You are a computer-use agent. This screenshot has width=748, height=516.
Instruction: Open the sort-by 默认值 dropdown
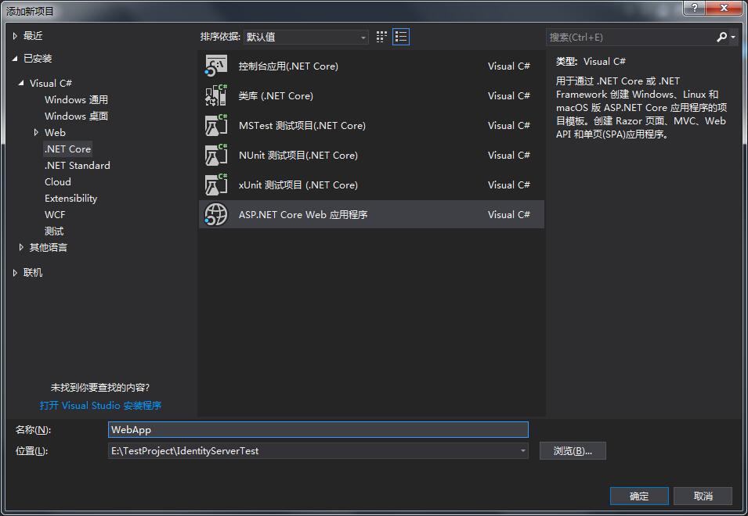pyautogui.click(x=305, y=37)
